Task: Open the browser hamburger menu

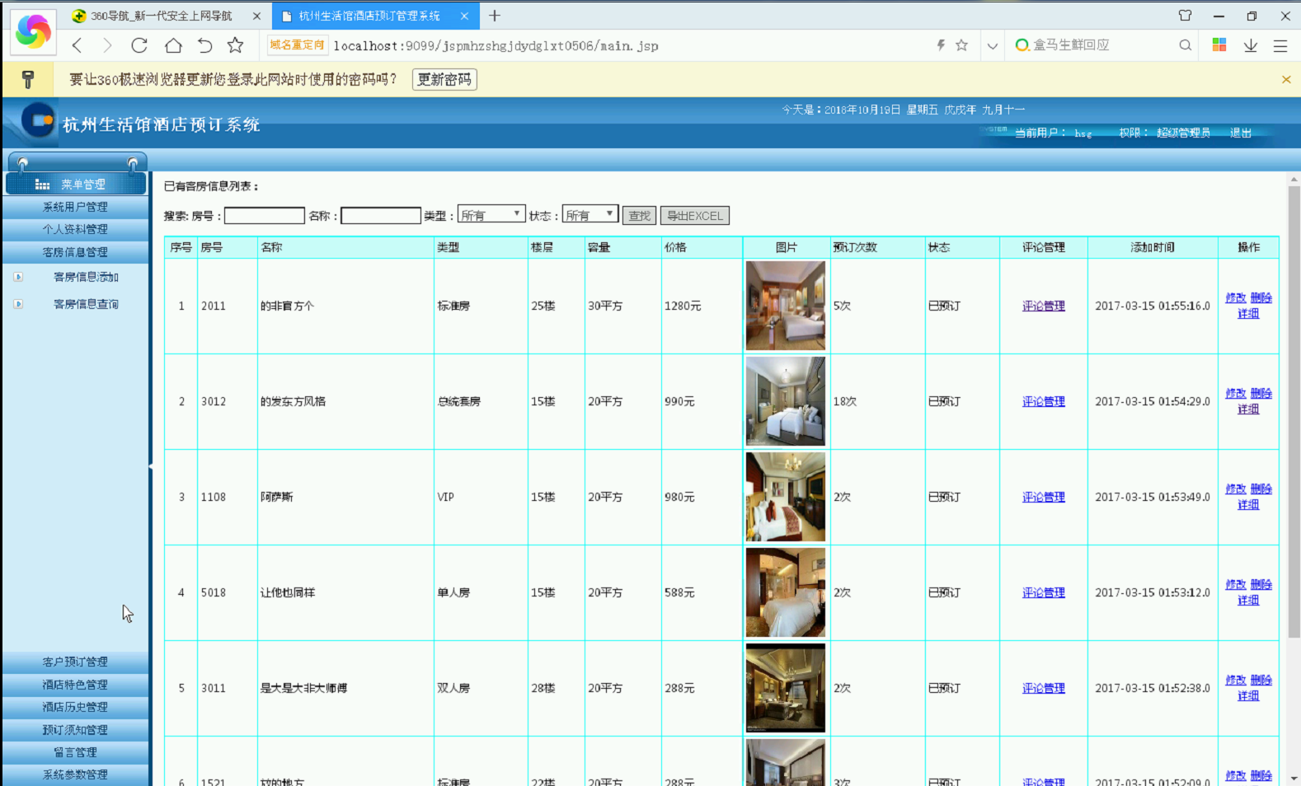Action: click(x=1280, y=46)
